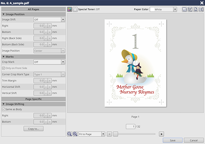Viewport: 205px width, 144px height.
Task: Decrease Trim Margin with minus button
Action: point(46,81)
